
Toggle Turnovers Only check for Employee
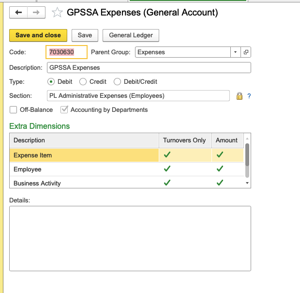coord(167,169)
